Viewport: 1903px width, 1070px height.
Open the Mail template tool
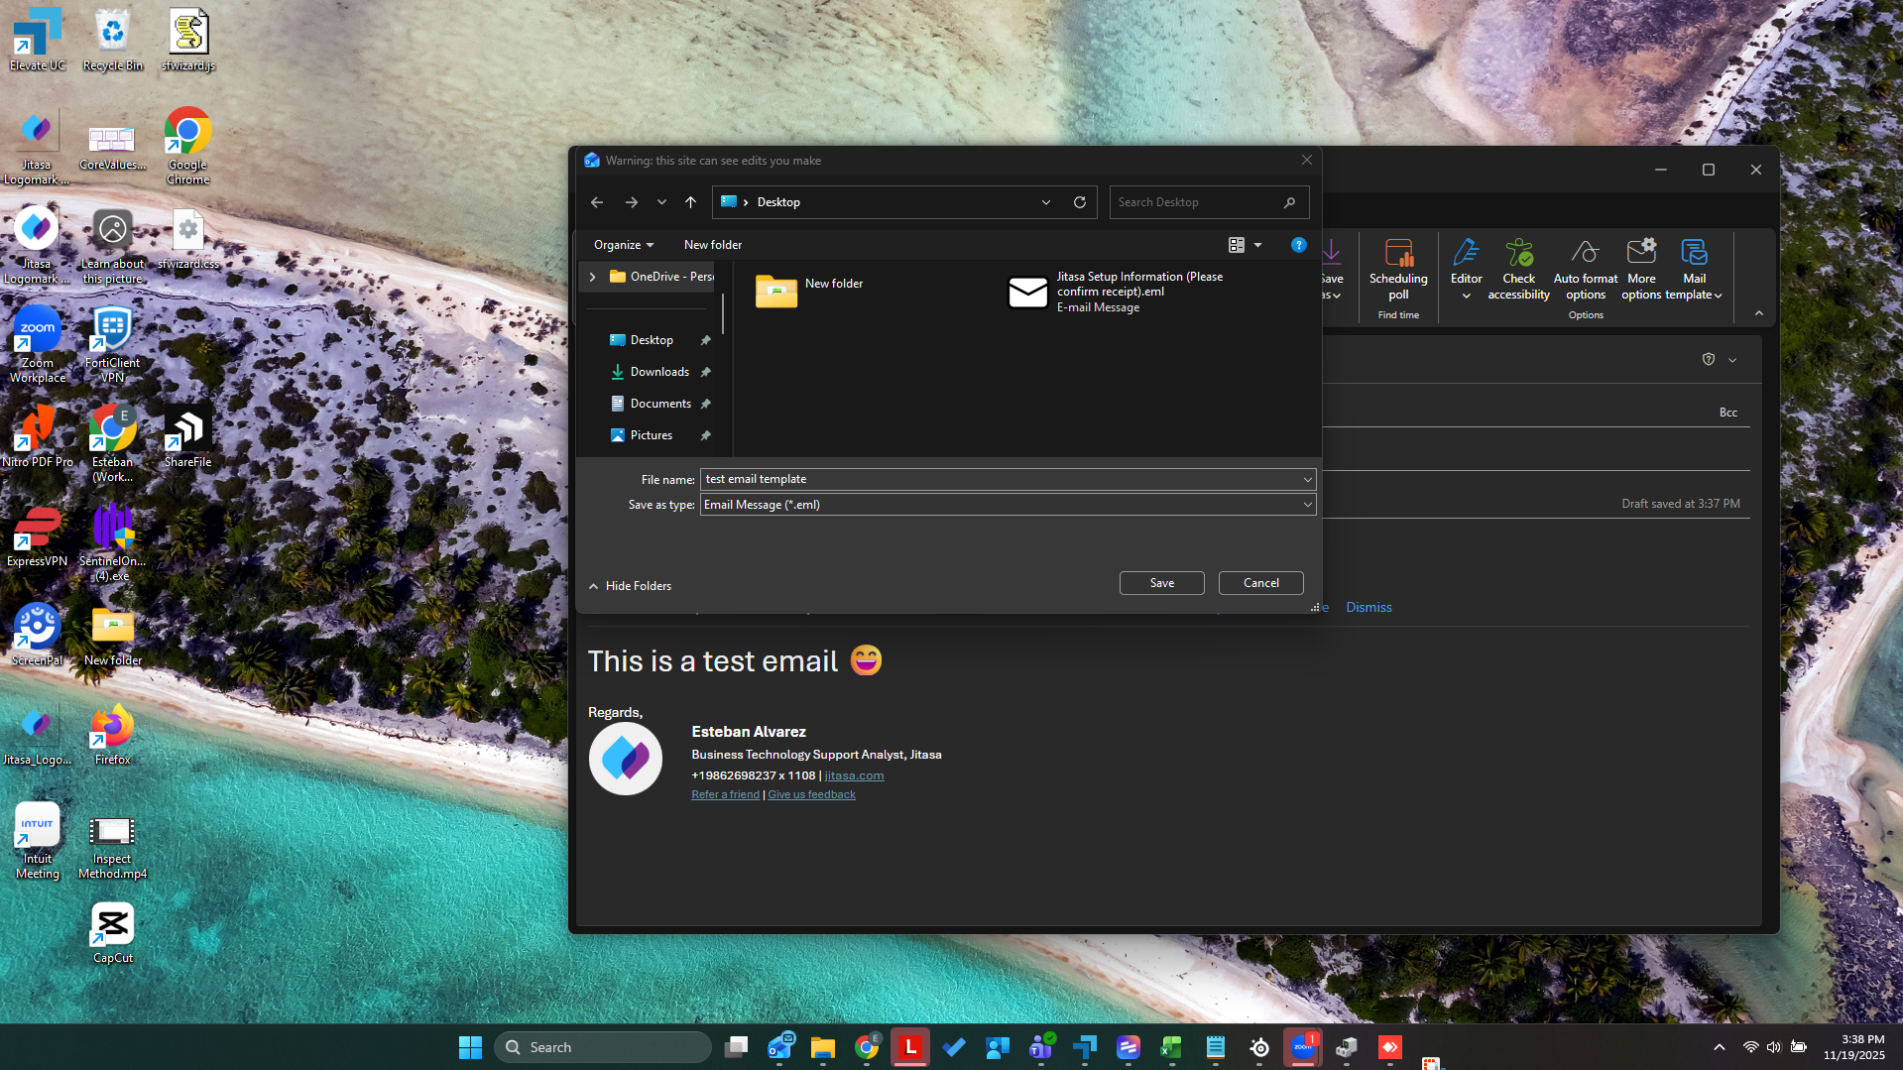click(1693, 268)
